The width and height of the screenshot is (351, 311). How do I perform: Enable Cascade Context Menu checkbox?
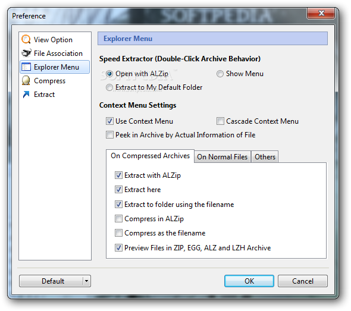(x=220, y=121)
